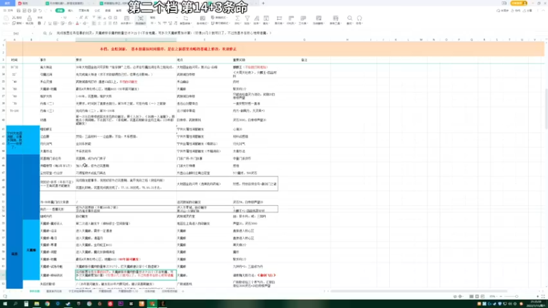Click the Italic formatting button
Screen dimensions: 548x308
pos(45,23)
